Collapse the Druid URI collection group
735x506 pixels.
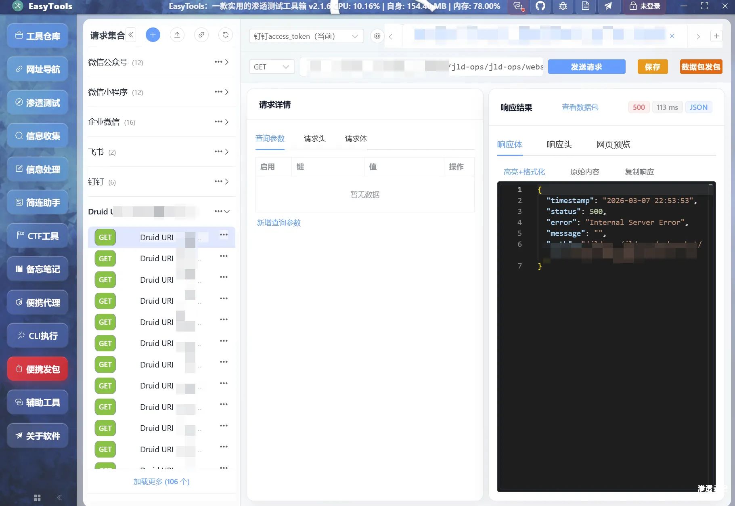click(227, 211)
